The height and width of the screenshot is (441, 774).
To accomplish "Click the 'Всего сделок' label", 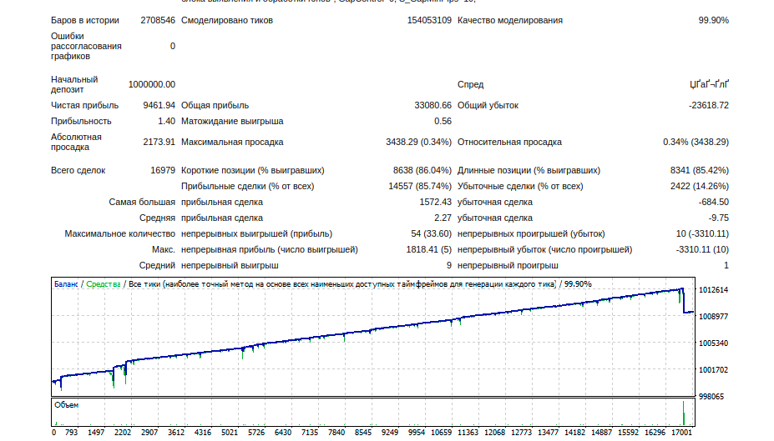I will [78, 170].
